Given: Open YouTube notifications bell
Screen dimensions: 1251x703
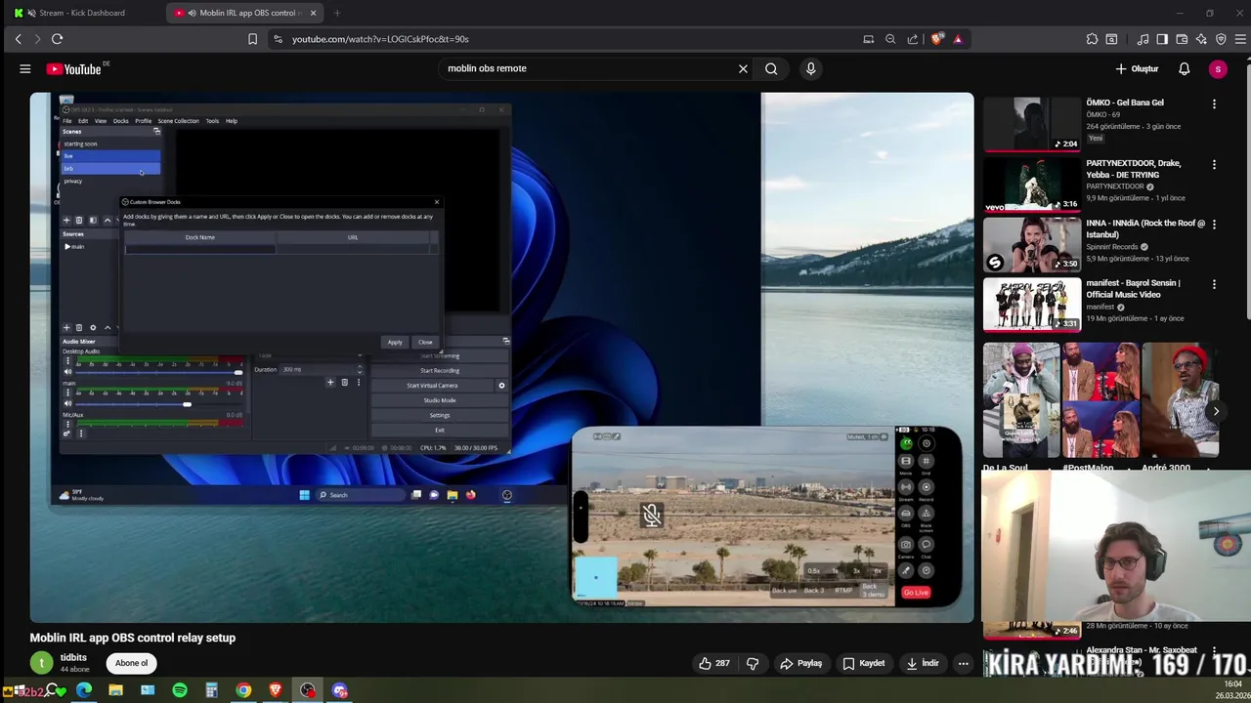Looking at the screenshot, I should point(1184,68).
